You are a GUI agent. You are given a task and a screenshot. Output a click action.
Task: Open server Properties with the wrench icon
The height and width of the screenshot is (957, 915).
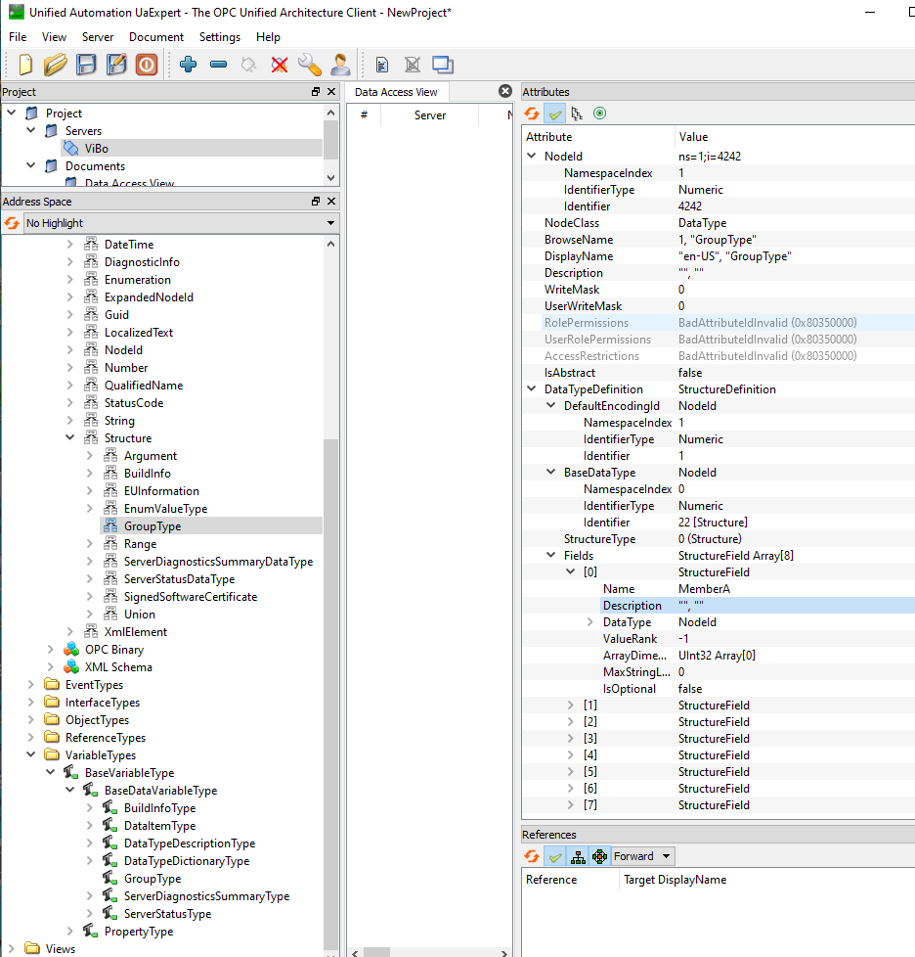pos(309,65)
